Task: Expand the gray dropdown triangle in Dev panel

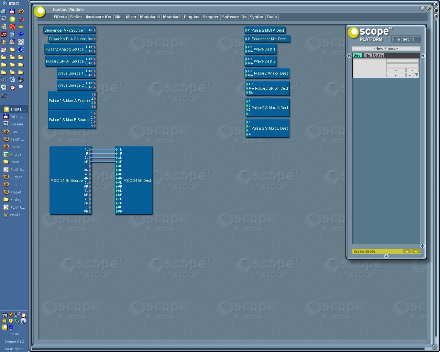Action: [417, 75]
